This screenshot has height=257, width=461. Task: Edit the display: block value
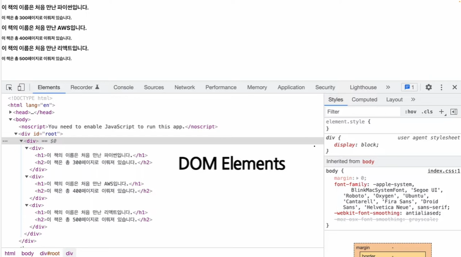pos(369,145)
